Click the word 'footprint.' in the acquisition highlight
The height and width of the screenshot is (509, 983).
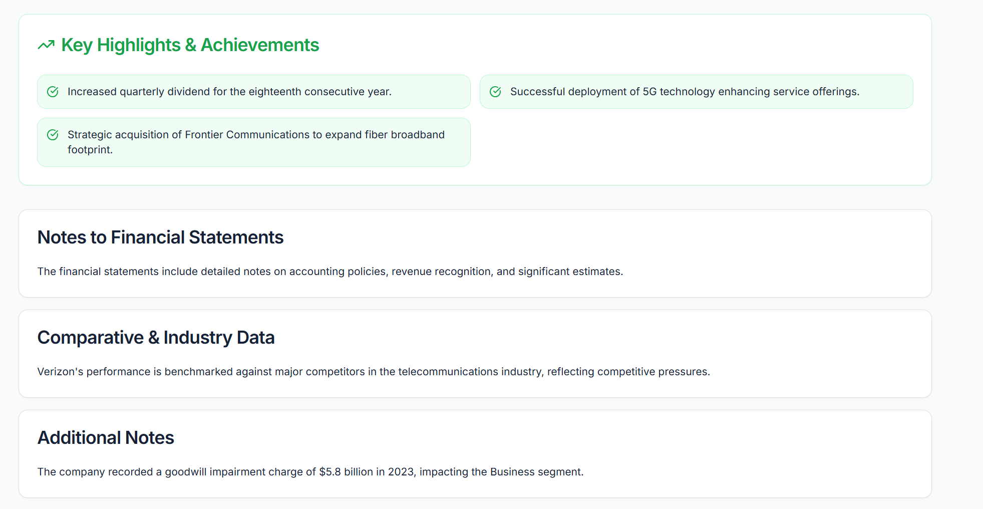[90, 150]
